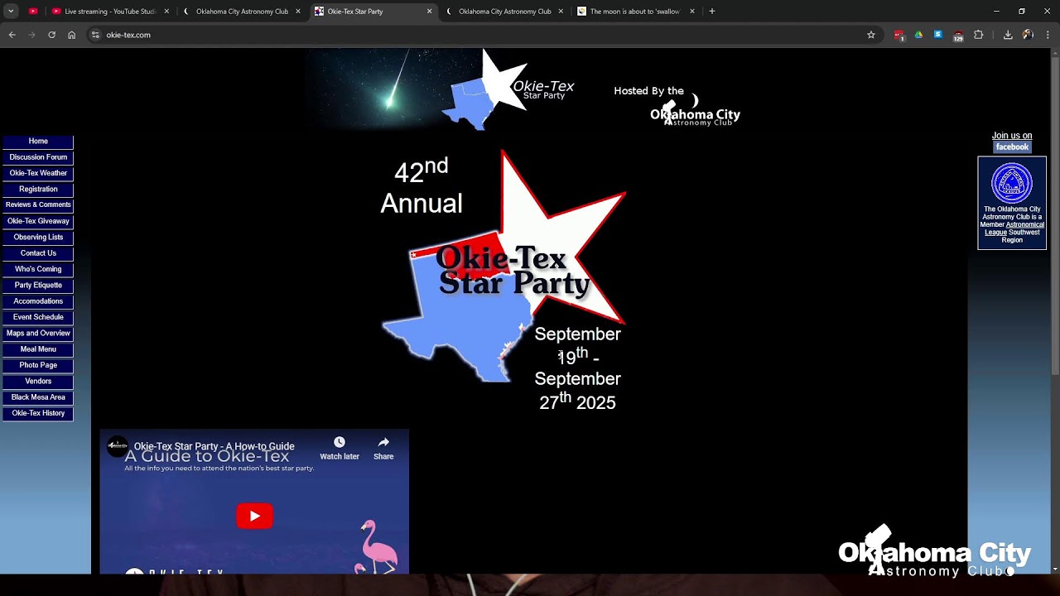Image resolution: width=1060 pixels, height=596 pixels.
Task: Check the Okie-Tex Weather page
Action: point(38,173)
